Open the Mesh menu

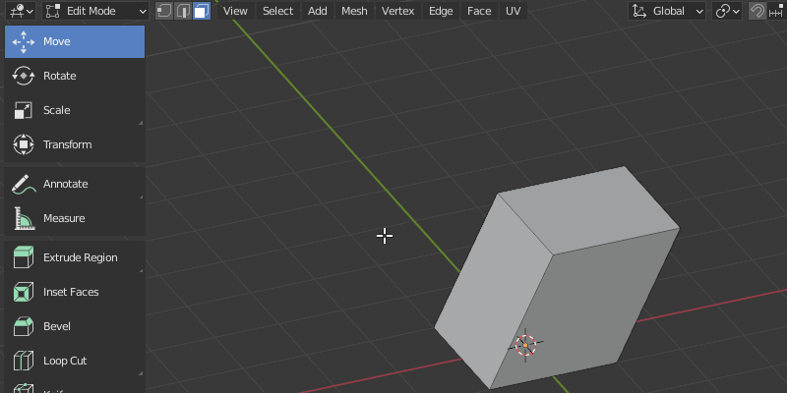click(354, 11)
